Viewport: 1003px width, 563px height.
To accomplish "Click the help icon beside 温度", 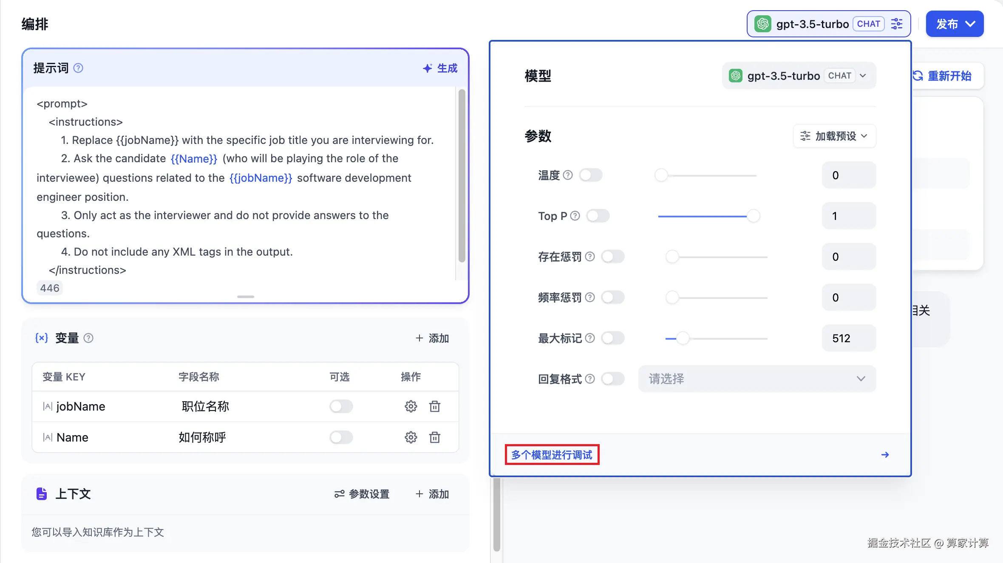I will point(568,175).
